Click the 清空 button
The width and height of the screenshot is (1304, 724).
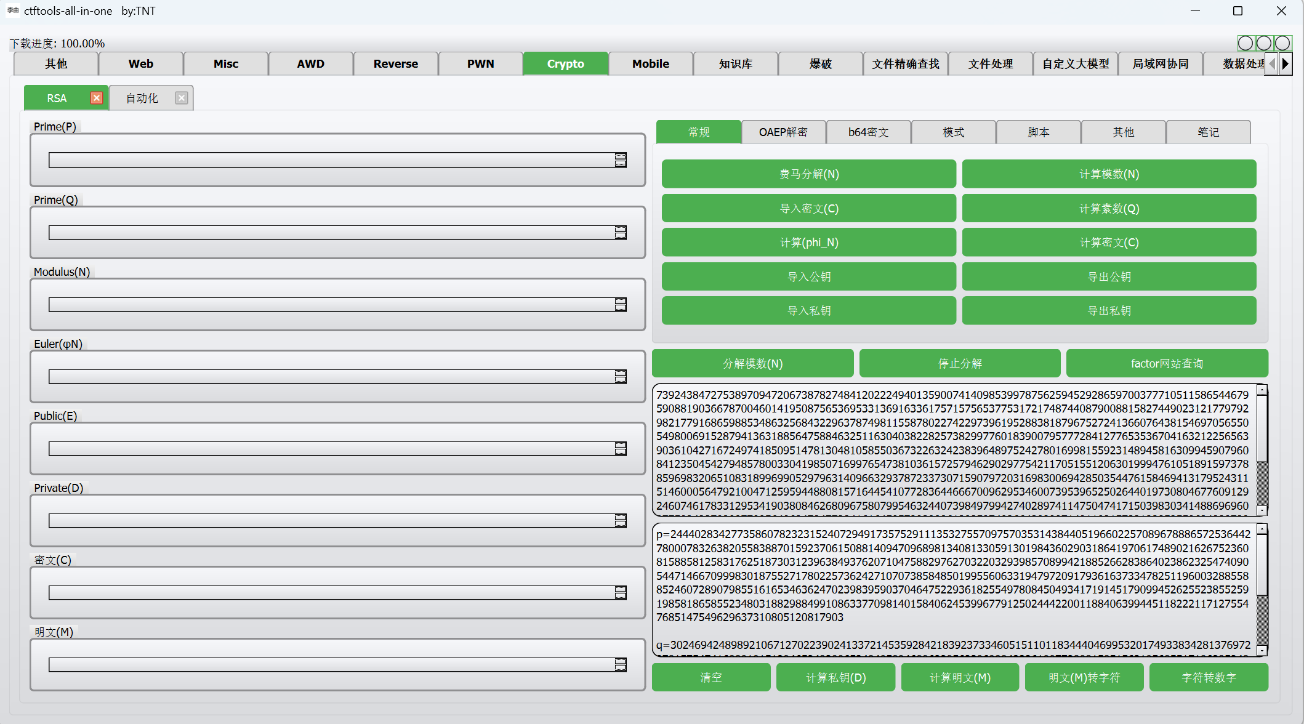tap(711, 678)
